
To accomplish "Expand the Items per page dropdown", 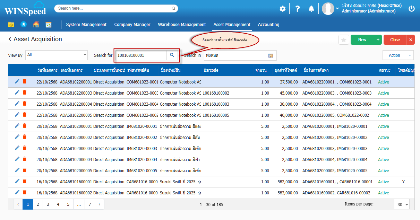I will [402, 204].
